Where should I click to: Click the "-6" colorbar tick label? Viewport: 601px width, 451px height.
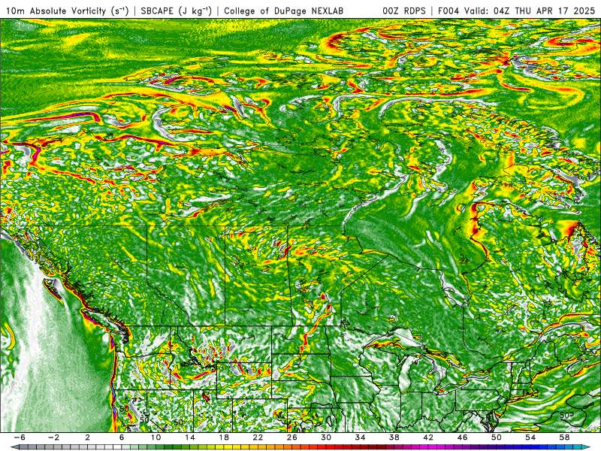(20, 437)
